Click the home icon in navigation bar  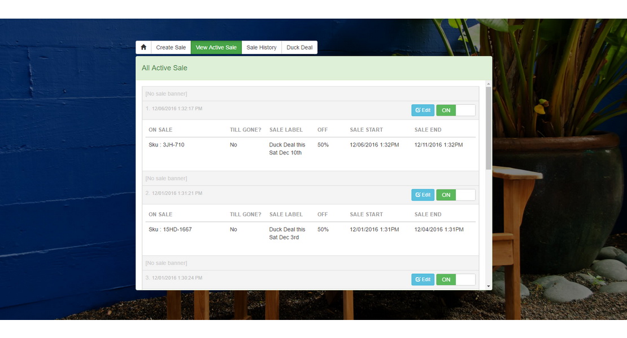coord(143,47)
